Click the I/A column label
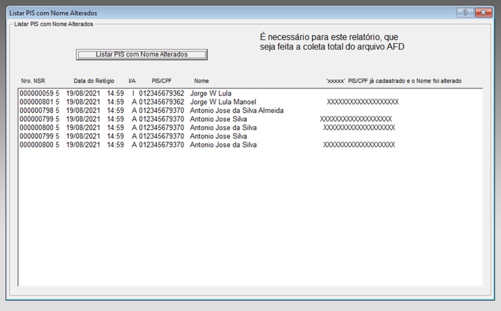This screenshot has height=311, width=501. [x=132, y=81]
